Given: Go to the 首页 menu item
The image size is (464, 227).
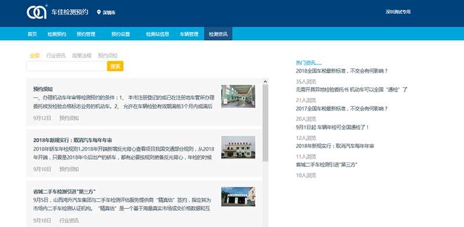Looking at the screenshot, I should 32,34.
